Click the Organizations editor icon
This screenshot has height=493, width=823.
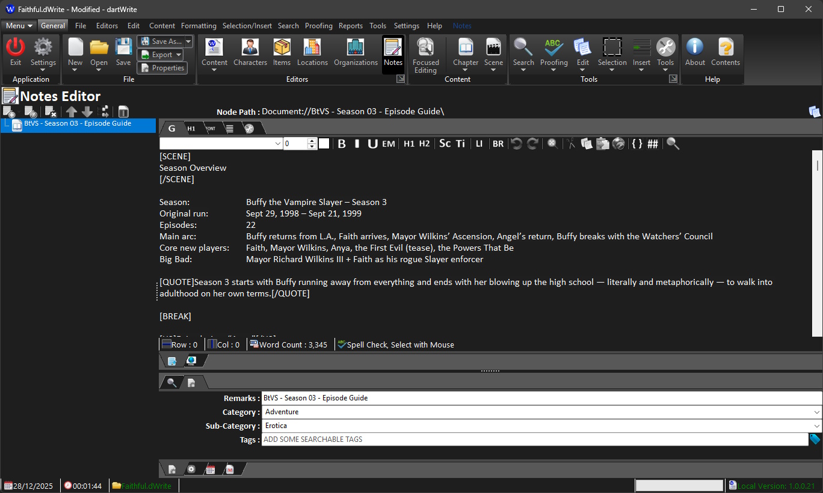click(356, 52)
